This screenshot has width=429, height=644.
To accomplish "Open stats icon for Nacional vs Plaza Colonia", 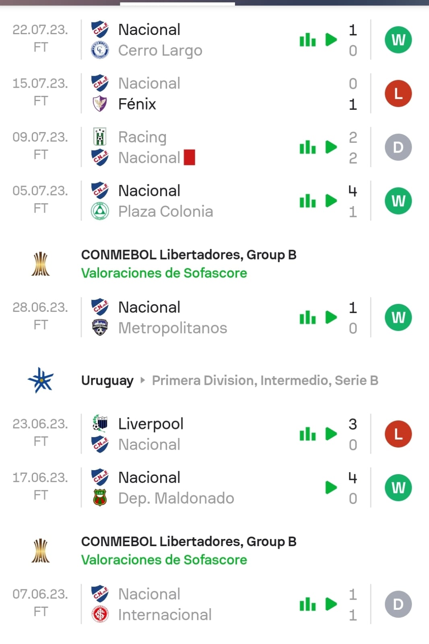I will [307, 201].
